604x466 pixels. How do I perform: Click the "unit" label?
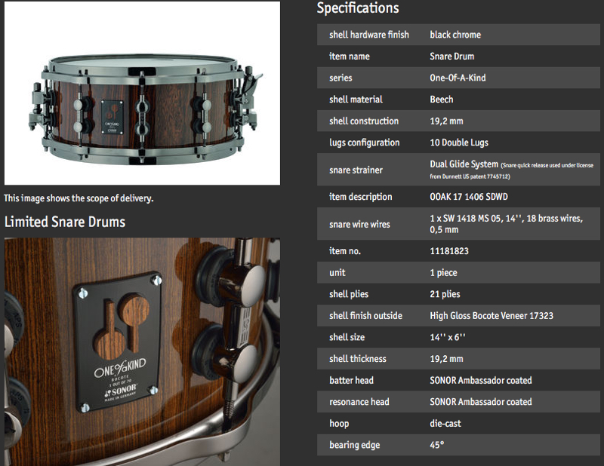point(337,272)
